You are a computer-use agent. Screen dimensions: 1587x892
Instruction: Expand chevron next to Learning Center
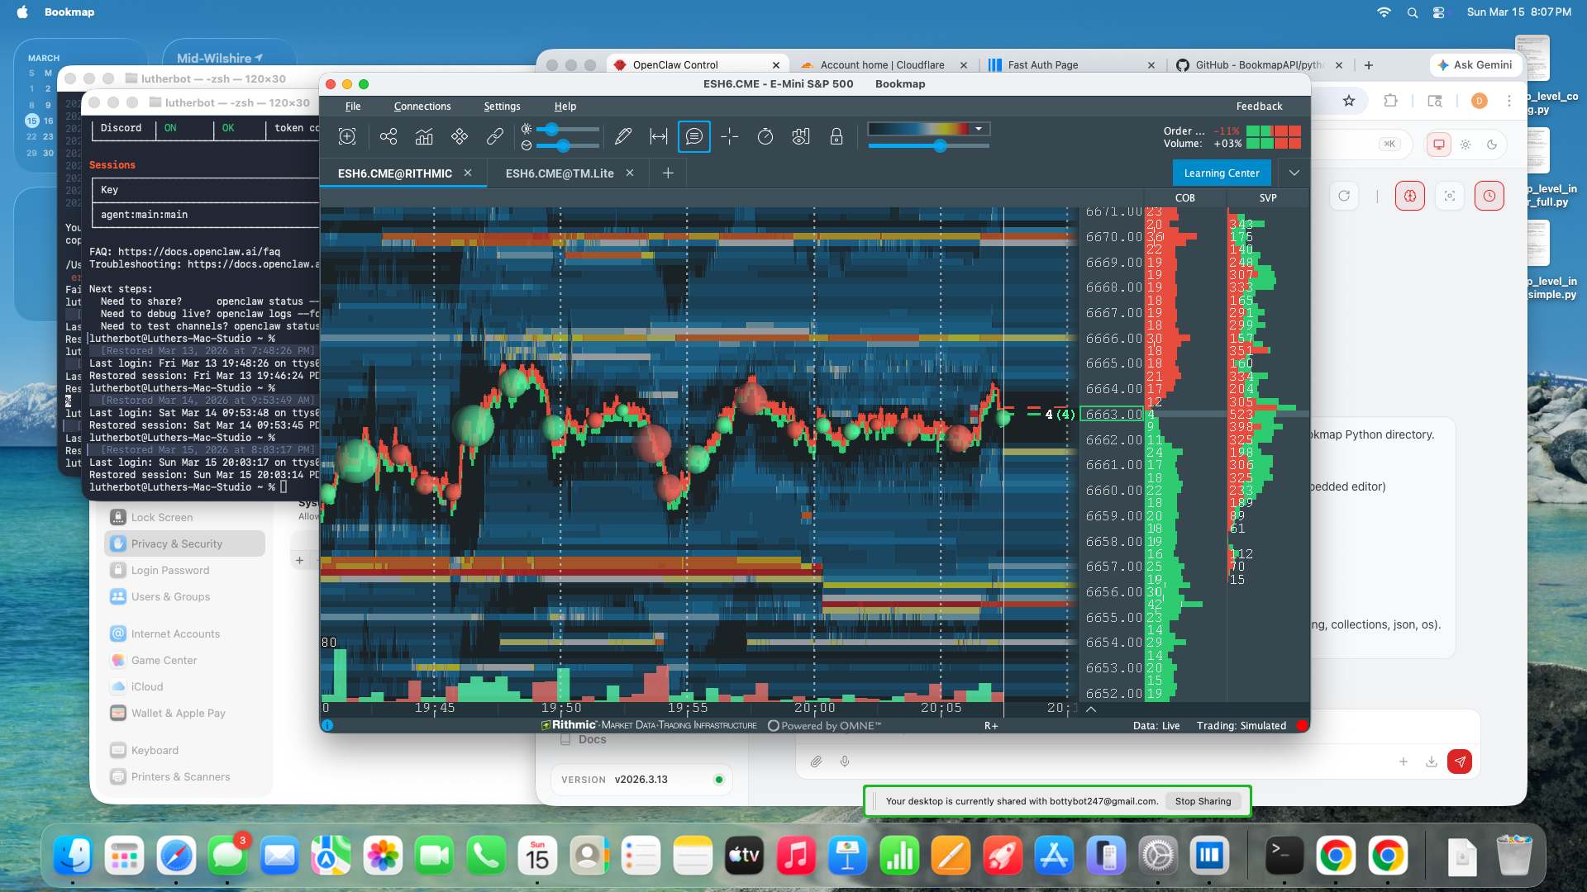coord(1294,173)
